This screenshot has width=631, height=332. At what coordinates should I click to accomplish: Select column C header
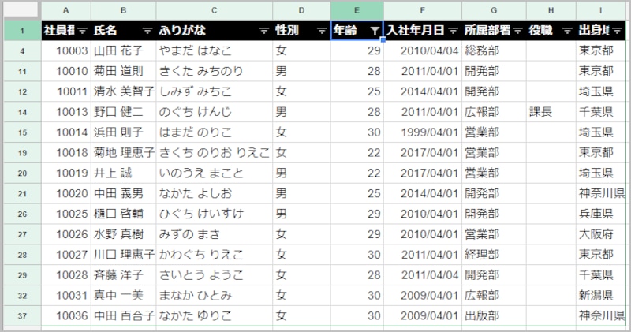(x=214, y=10)
